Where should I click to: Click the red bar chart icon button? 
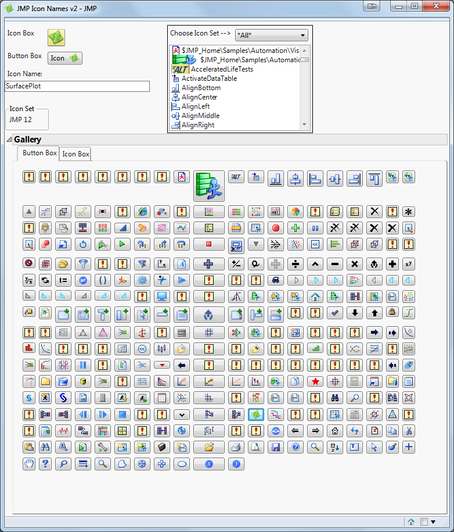29,348
